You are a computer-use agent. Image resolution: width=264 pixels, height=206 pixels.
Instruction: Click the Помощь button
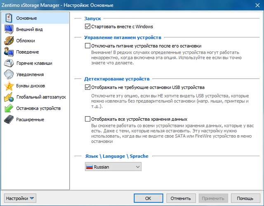245,198
